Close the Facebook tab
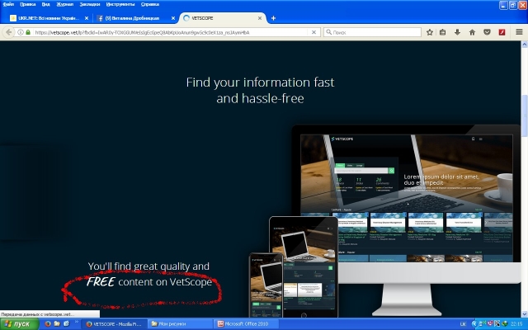This screenshot has height=330, width=528. point(173,18)
